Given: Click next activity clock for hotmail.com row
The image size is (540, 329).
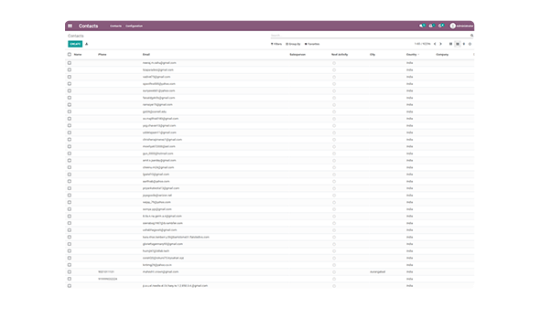Looking at the screenshot, I should click(334, 154).
